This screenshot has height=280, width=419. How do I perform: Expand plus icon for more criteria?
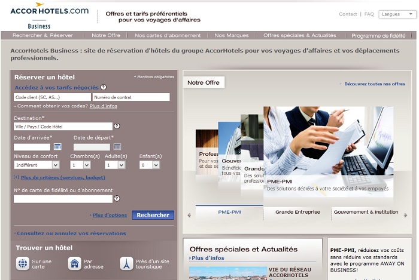coord(16,177)
